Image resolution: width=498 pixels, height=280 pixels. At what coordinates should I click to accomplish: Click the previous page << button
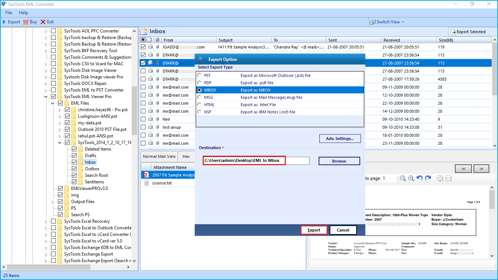tap(463, 169)
